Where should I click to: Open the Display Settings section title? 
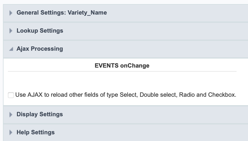(40, 114)
